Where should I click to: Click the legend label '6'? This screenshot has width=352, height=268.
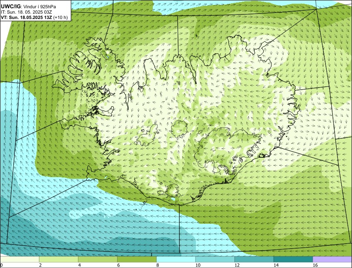(118, 265)
